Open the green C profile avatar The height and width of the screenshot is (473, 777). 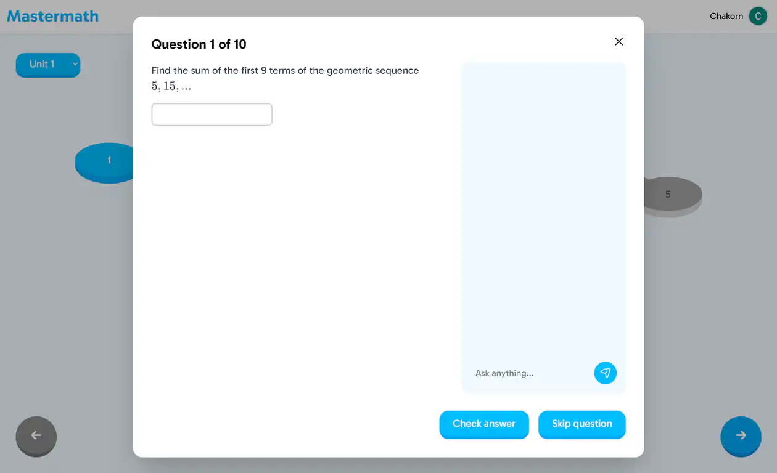pyautogui.click(x=757, y=17)
